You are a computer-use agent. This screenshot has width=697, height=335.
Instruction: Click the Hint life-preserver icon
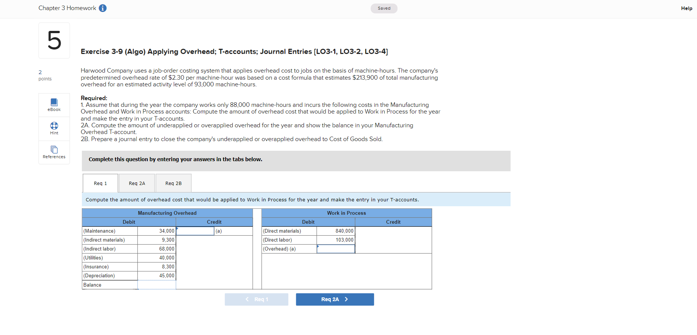coord(54,126)
